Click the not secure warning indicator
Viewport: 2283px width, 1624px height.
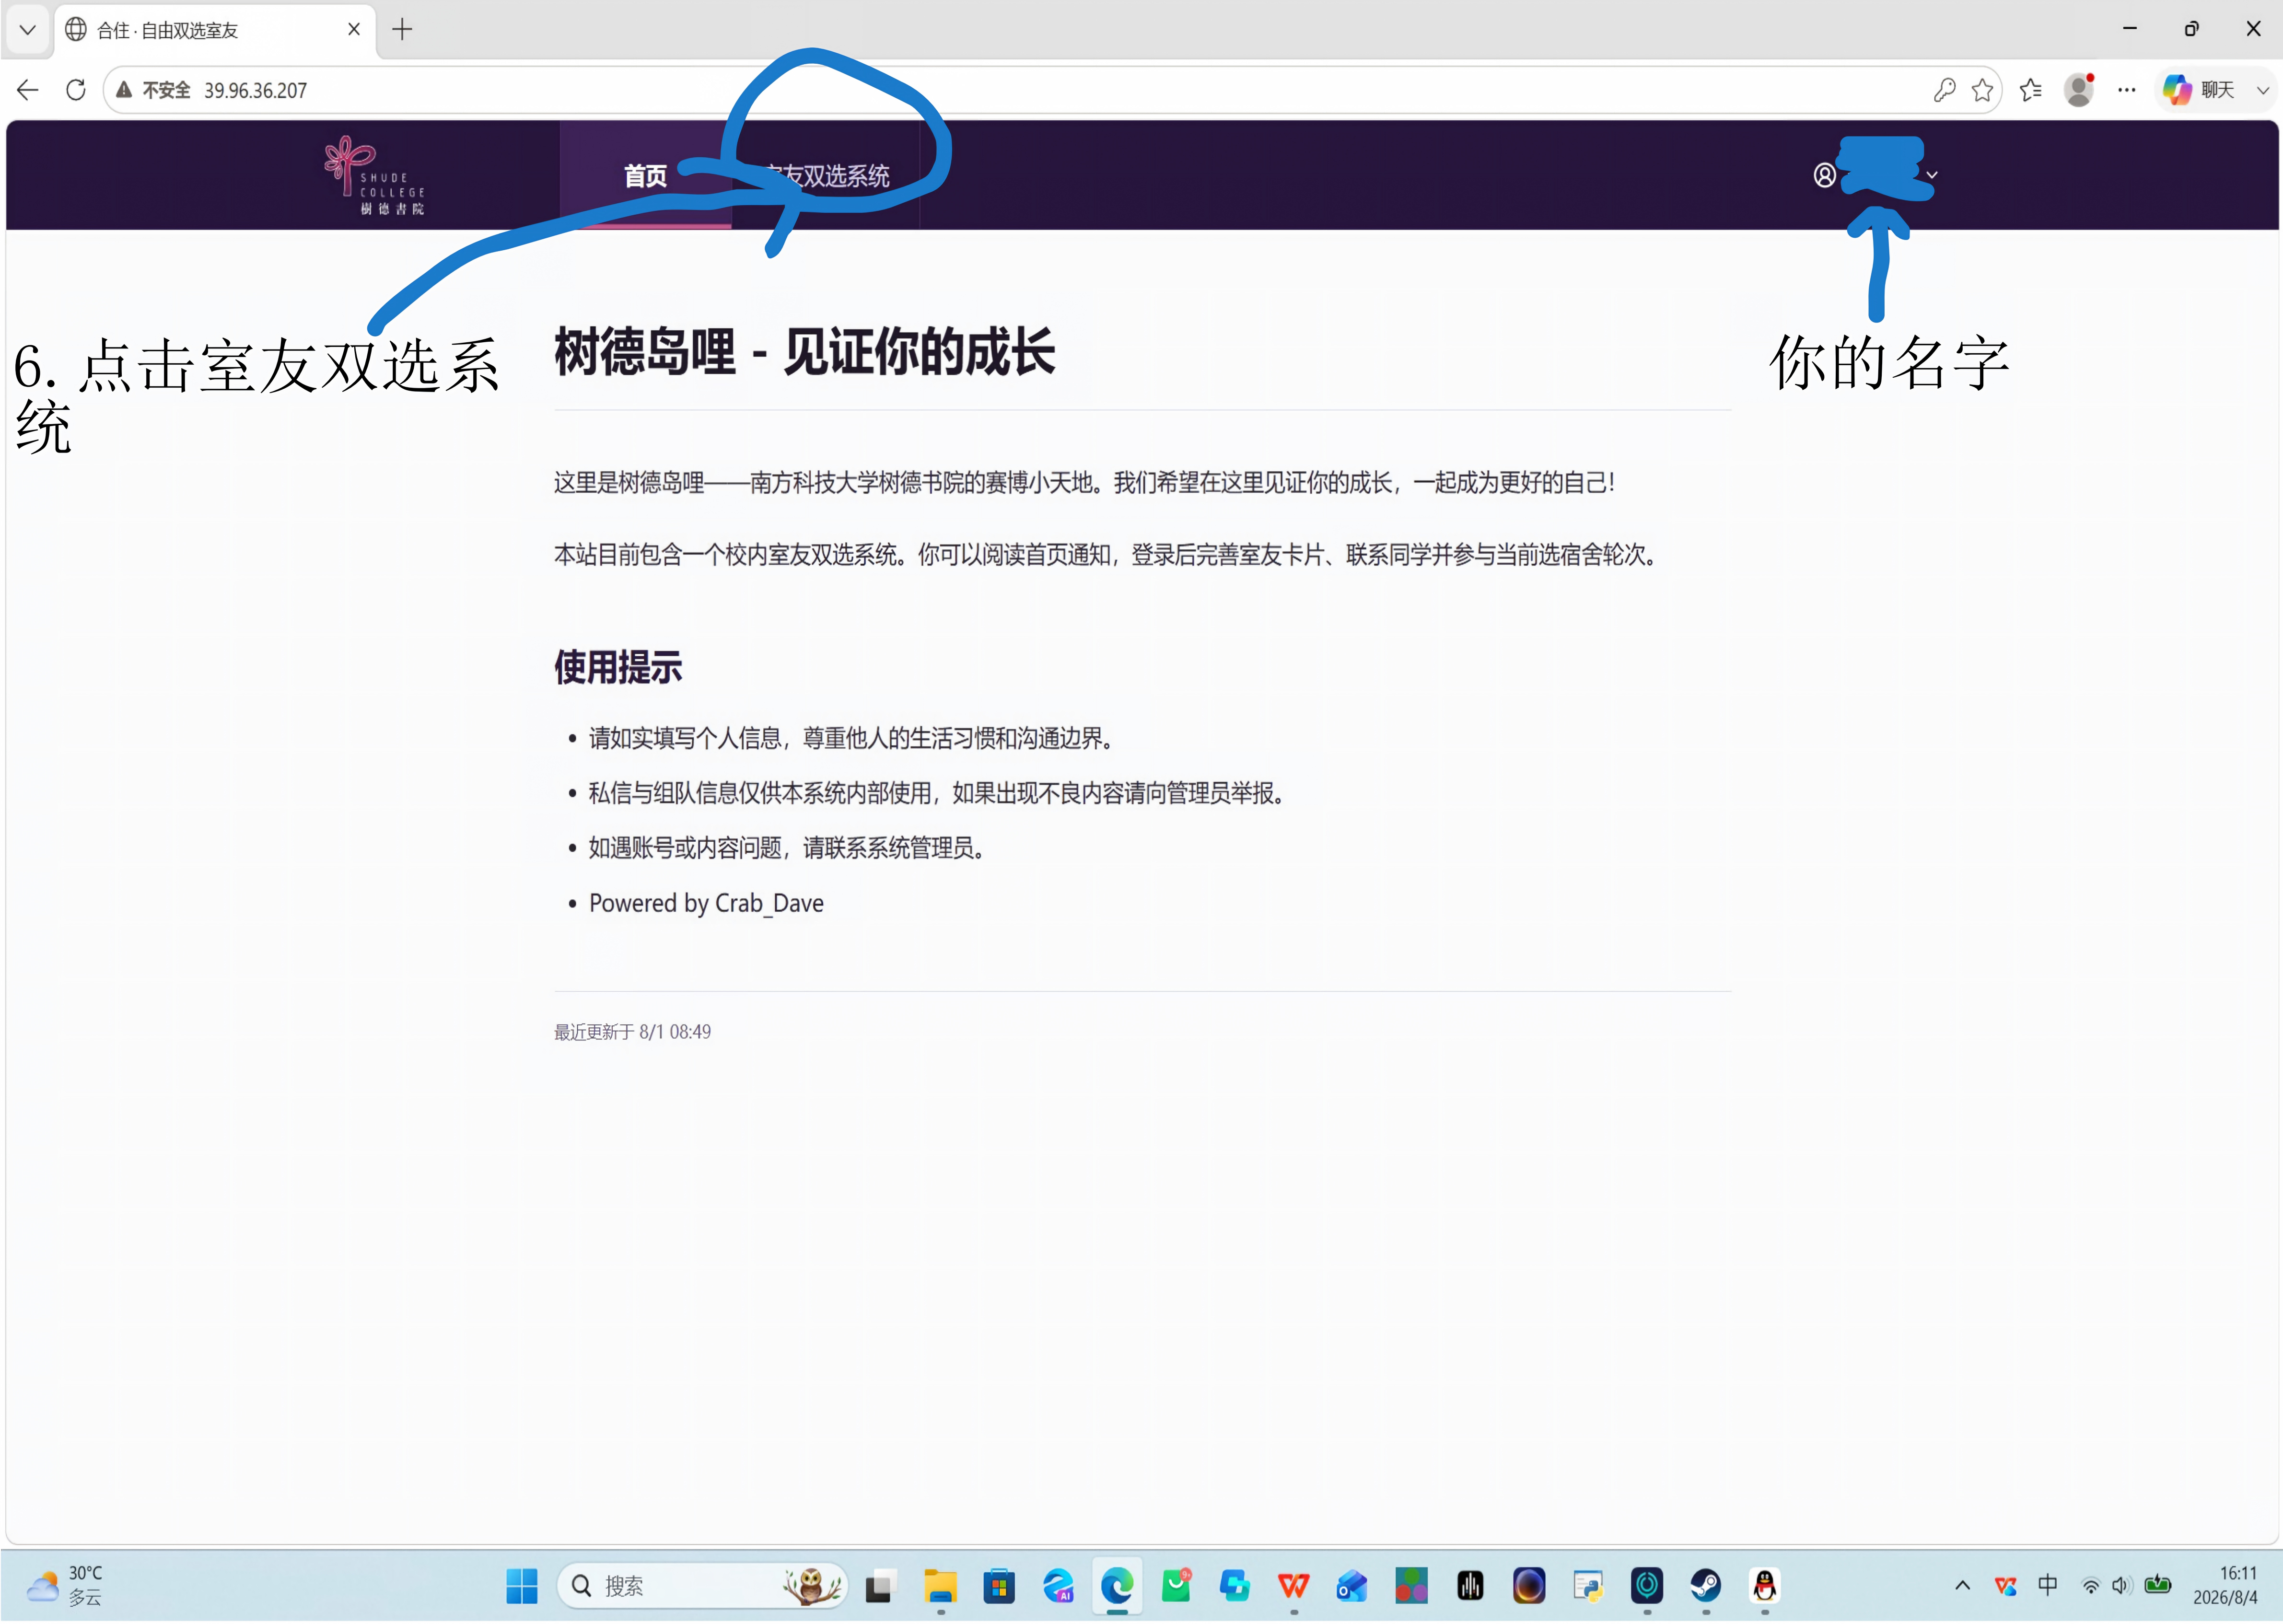click(153, 90)
